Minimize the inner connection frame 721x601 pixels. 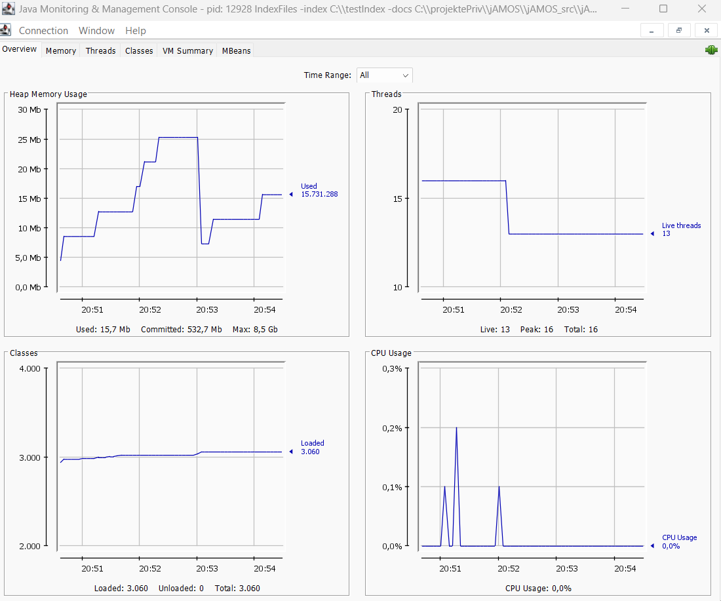point(652,30)
